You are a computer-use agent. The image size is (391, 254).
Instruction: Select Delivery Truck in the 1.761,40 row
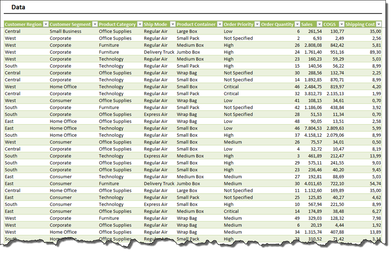pyautogui.click(x=159, y=52)
